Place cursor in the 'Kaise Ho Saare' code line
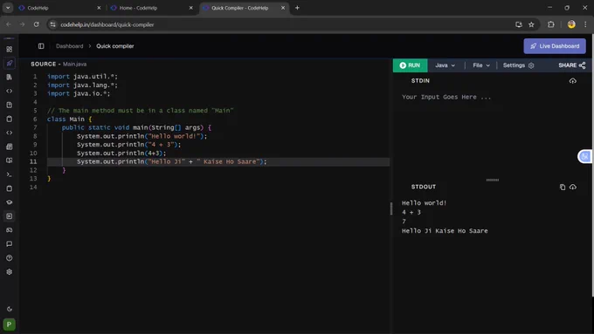The height and width of the screenshot is (334, 594). (171, 161)
